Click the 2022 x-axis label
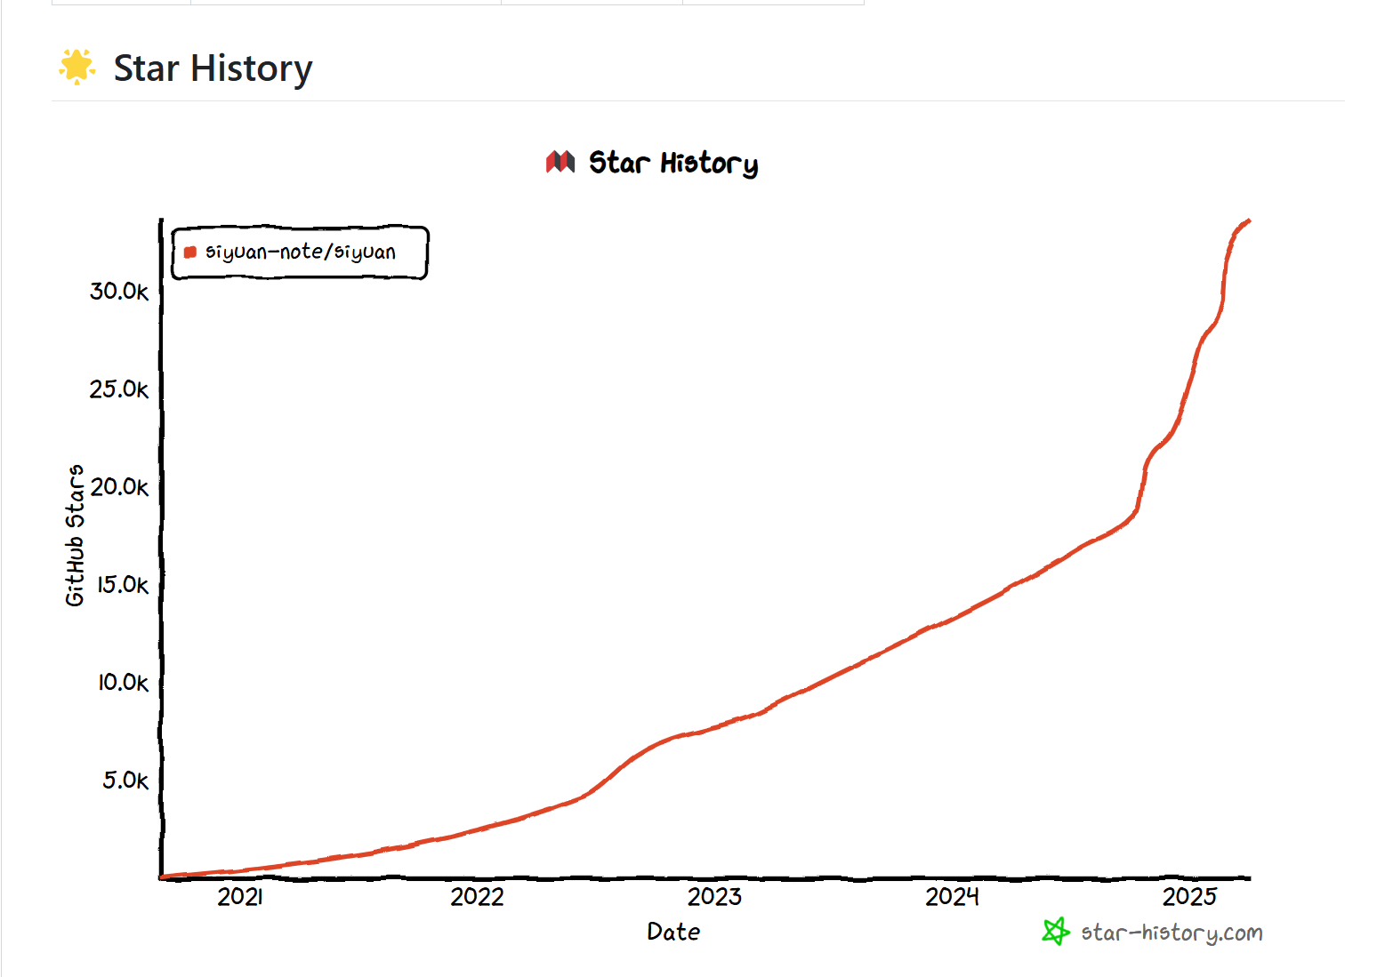 [478, 897]
